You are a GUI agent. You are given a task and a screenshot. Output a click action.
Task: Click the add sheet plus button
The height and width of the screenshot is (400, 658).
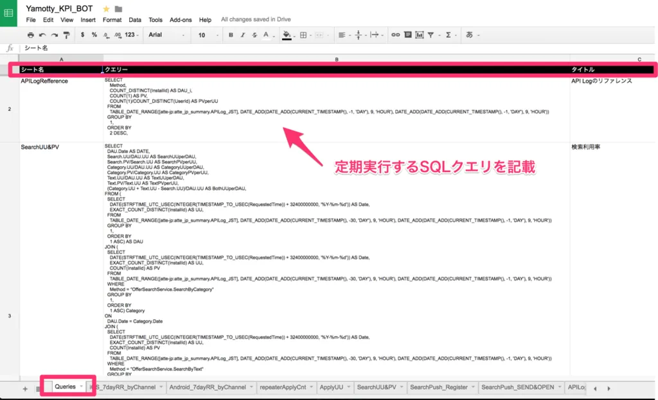coord(25,388)
